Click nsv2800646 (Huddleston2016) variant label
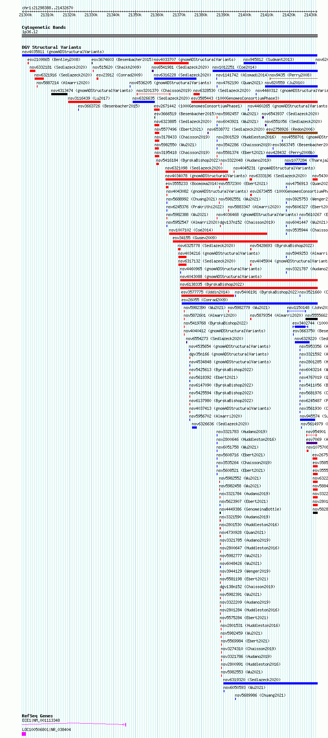Screen dimensions: 328x738 [x=246, y=440]
